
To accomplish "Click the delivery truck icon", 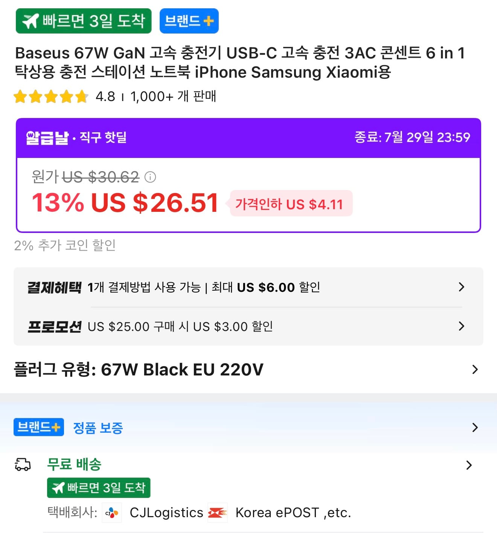I will [23, 464].
